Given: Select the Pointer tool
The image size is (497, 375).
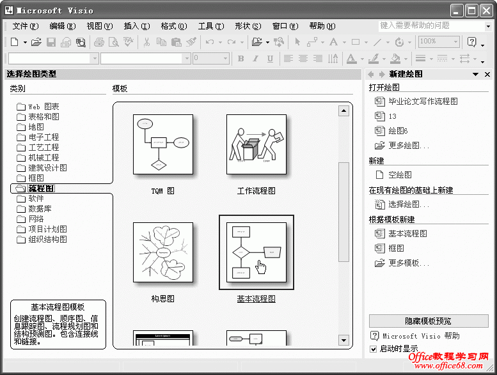Looking at the screenshot, I should click(x=297, y=42).
